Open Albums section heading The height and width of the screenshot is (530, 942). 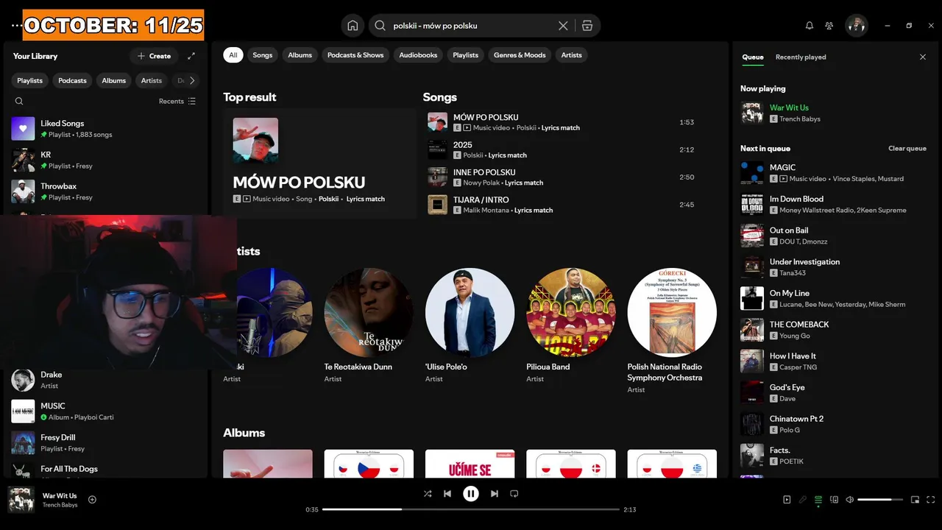click(x=244, y=433)
